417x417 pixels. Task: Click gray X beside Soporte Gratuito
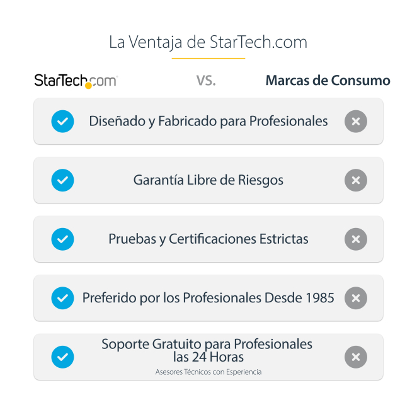point(356,357)
